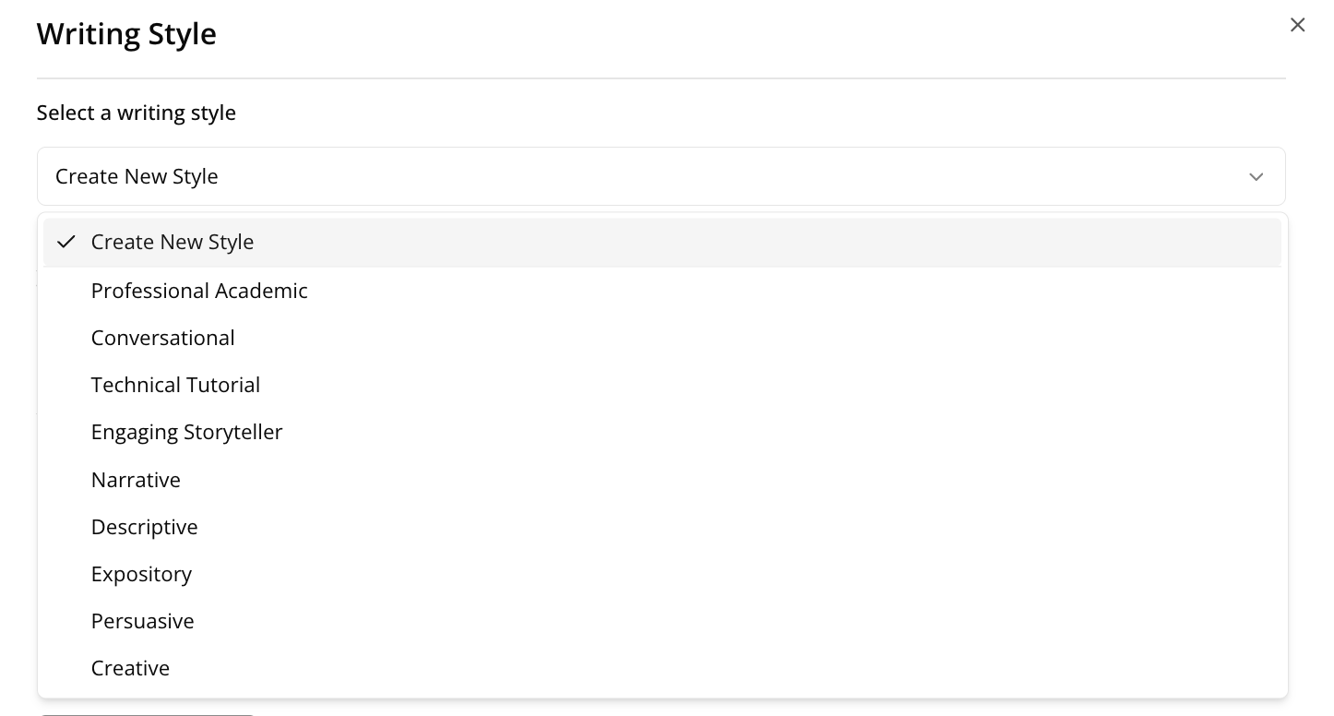This screenshot has width=1334, height=716.
Task: Click the selected value text in combo box
Action: coord(137,176)
